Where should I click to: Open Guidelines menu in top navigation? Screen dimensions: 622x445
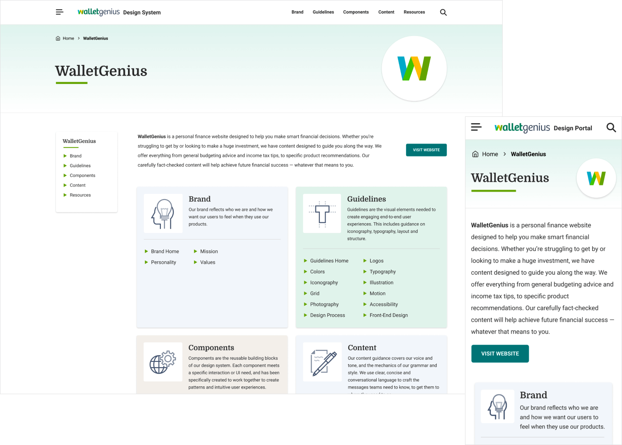(323, 12)
